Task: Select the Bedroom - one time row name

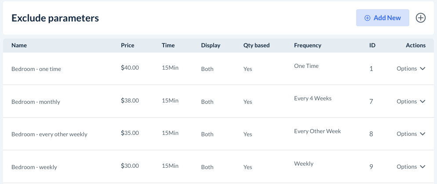Action: point(36,69)
